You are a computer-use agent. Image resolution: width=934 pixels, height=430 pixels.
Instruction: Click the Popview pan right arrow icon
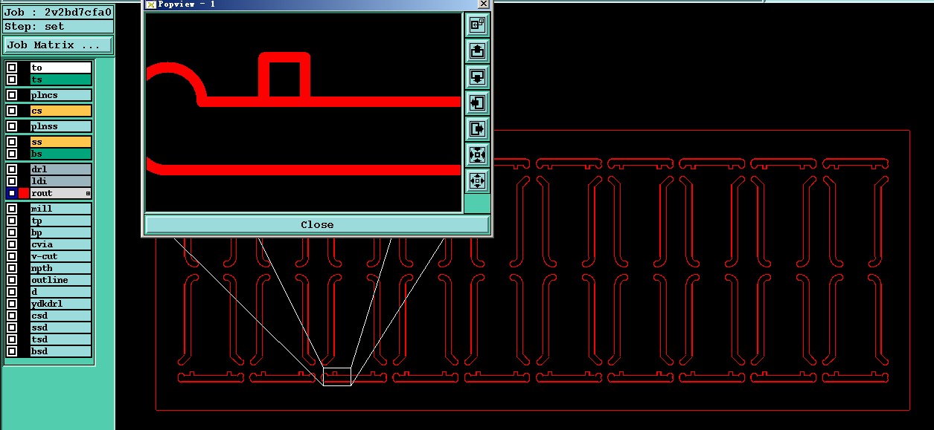(x=477, y=128)
